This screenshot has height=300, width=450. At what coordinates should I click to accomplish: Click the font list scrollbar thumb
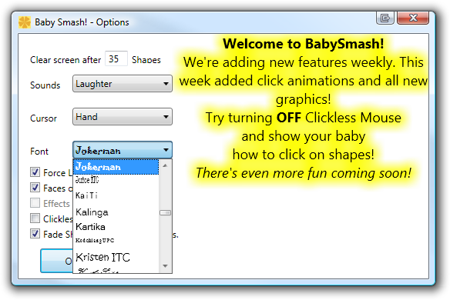pyautogui.click(x=165, y=212)
